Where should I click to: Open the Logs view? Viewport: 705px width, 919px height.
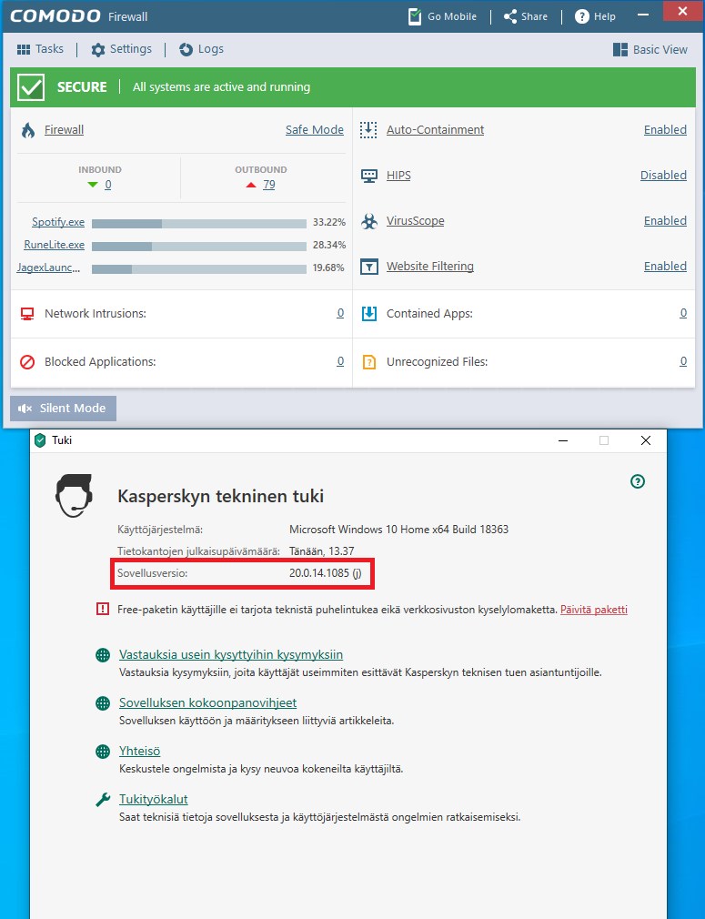click(x=201, y=49)
